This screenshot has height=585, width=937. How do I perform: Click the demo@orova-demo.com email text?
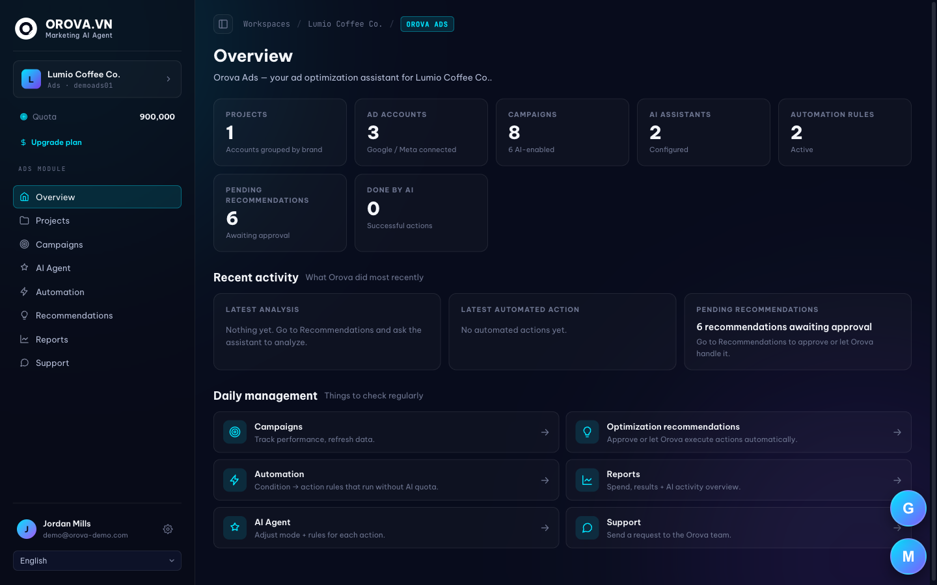tap(85, 536)
